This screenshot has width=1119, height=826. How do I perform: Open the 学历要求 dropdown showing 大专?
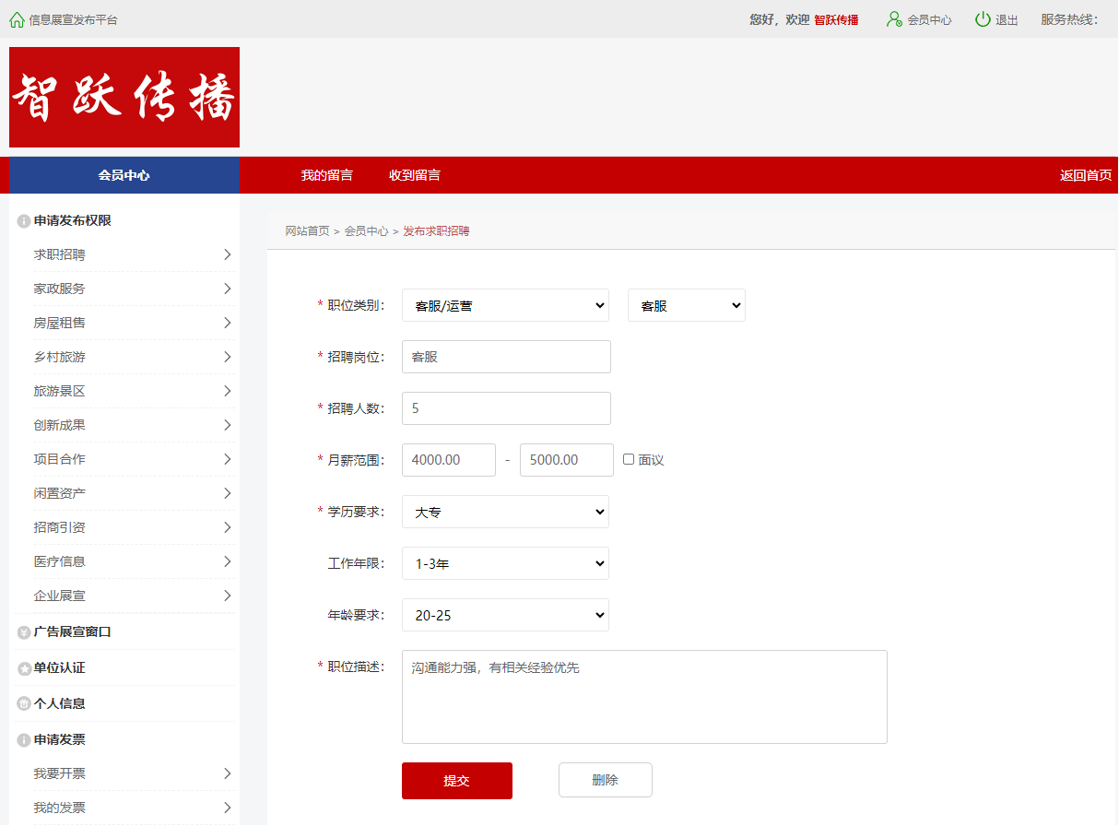click(x=505, y=512)
